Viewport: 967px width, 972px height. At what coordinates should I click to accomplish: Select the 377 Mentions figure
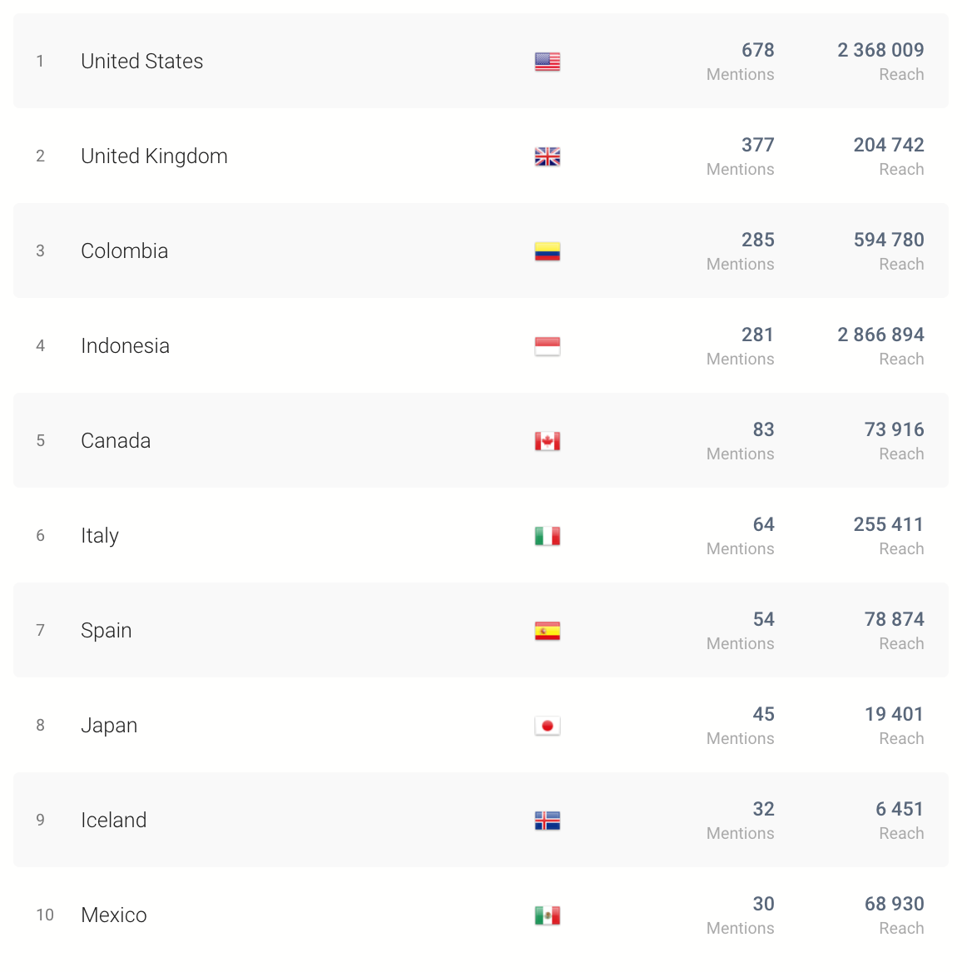757,145
